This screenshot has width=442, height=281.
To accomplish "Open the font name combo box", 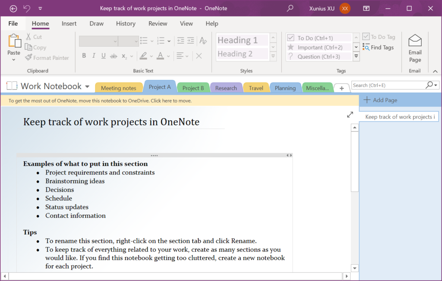I will point(98,41).
